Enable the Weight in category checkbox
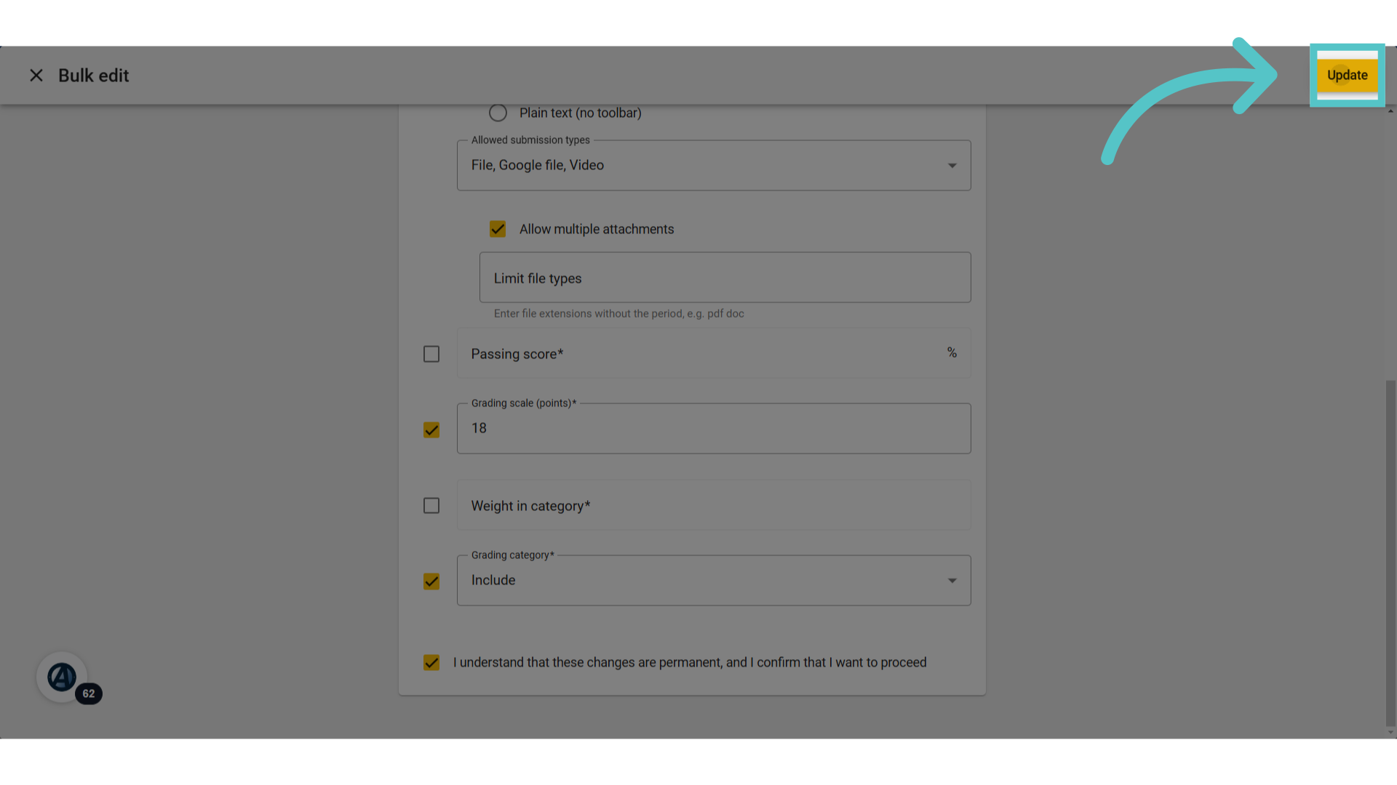This screenshot has width=1397, height=785. [x=431, y=505]
